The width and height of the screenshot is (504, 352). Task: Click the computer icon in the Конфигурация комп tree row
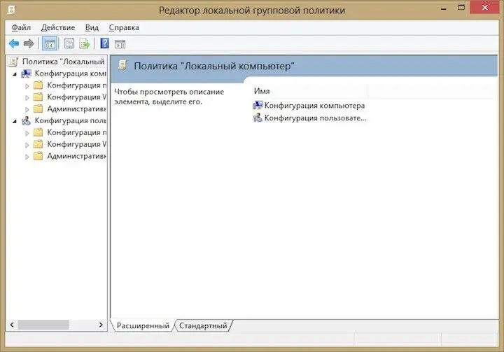click(27, 73)
